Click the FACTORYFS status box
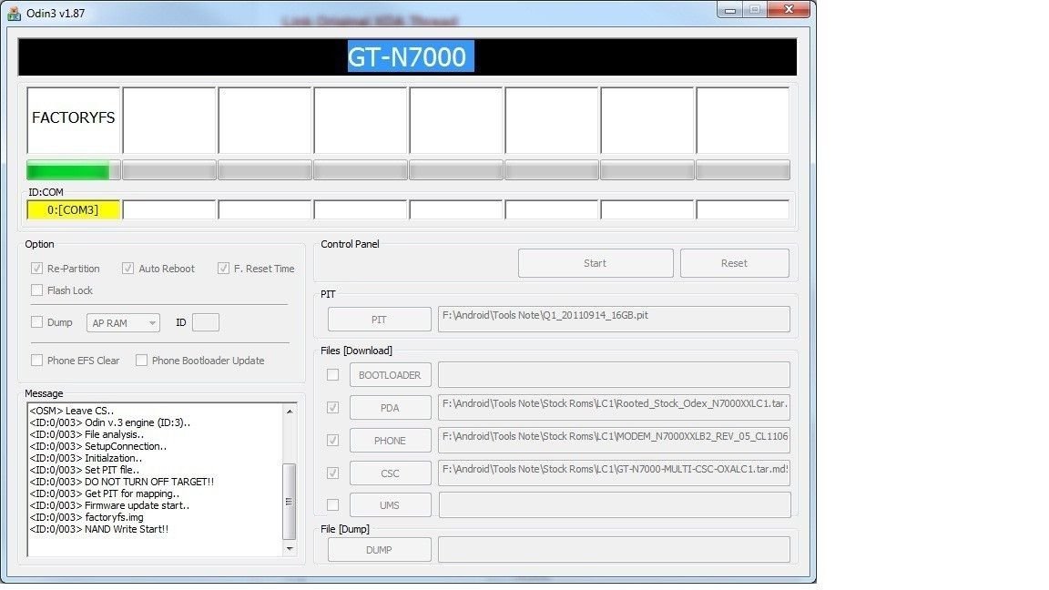1049x590 pixels. (74, 120)
